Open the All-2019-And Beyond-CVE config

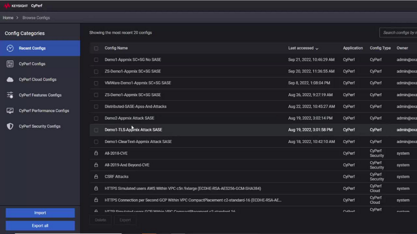(x=127, y=165)
